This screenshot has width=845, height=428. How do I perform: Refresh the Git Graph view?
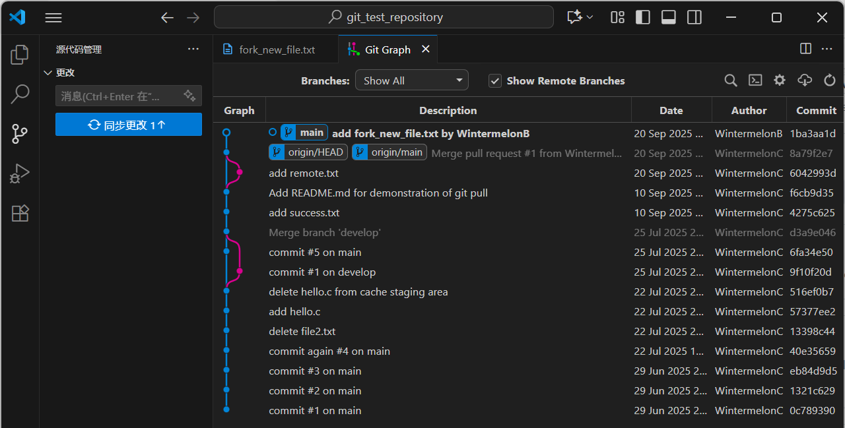click(x=830, y=80)
